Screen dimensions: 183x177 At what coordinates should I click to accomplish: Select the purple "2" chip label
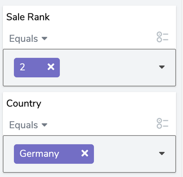[x=22, y=67]
